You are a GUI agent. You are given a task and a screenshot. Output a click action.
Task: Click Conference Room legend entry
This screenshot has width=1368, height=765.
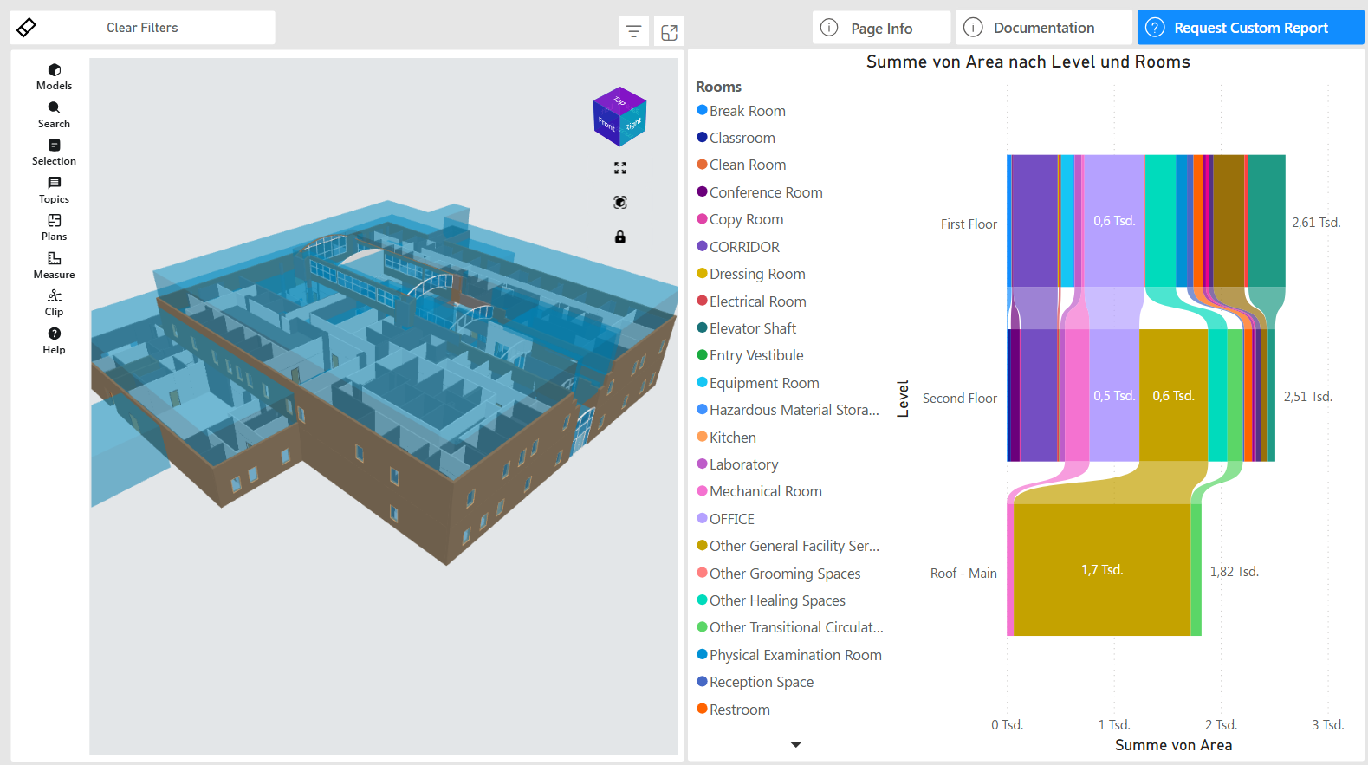pyautogui.click(x=760, y=192)
